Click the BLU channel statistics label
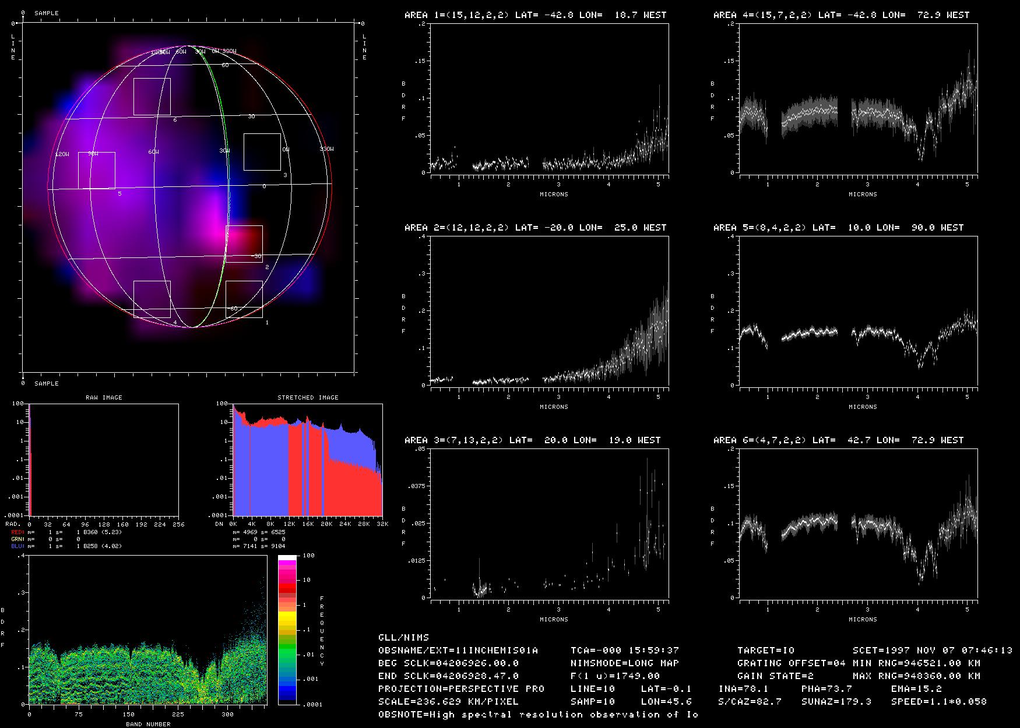Image resolution: width=1020 pixels, height=728 pixels. pos(19,546)
